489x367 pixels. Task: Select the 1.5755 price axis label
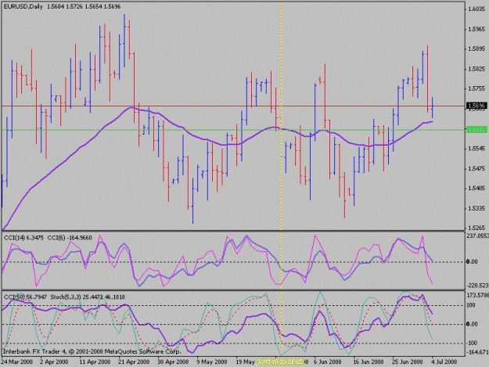[476, 89]
